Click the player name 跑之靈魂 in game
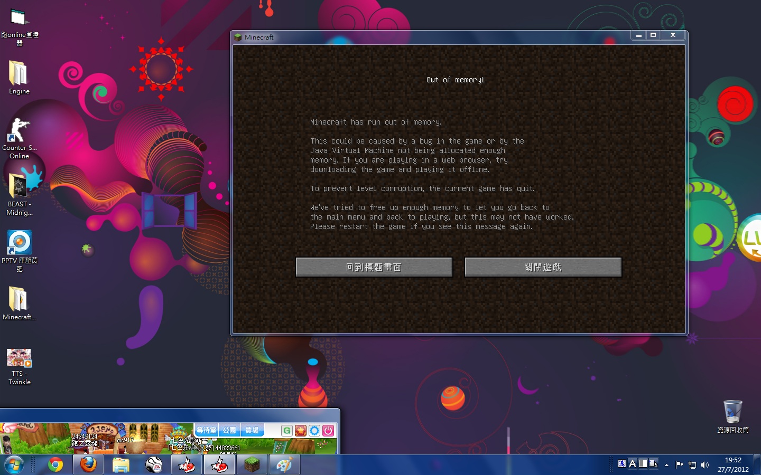Screen dimensions: 761x475 [x=85, y=443]
